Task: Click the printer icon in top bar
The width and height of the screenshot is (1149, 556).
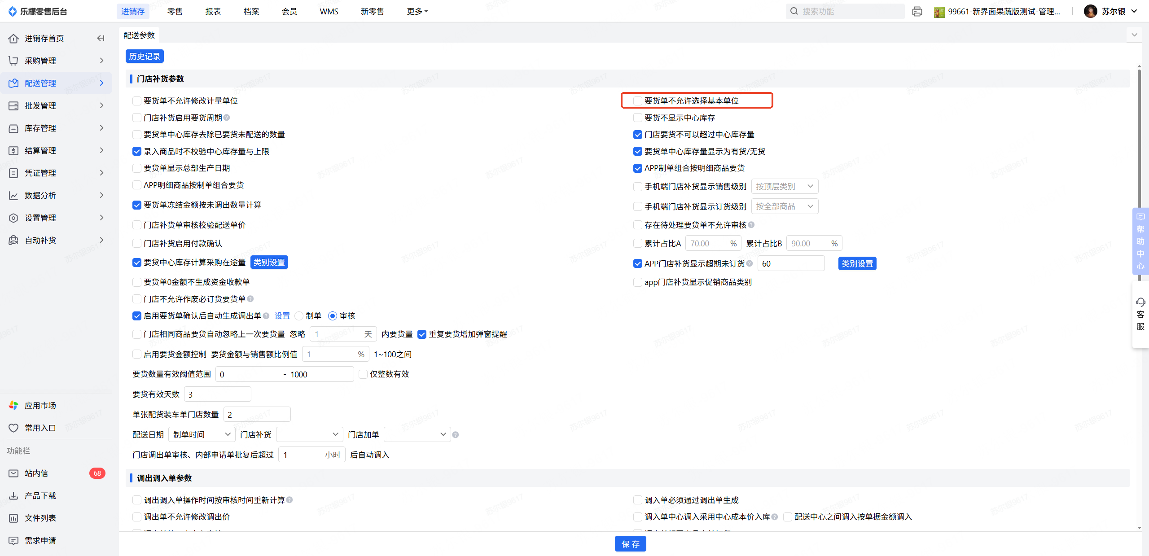Action: (x=917, y=12)
